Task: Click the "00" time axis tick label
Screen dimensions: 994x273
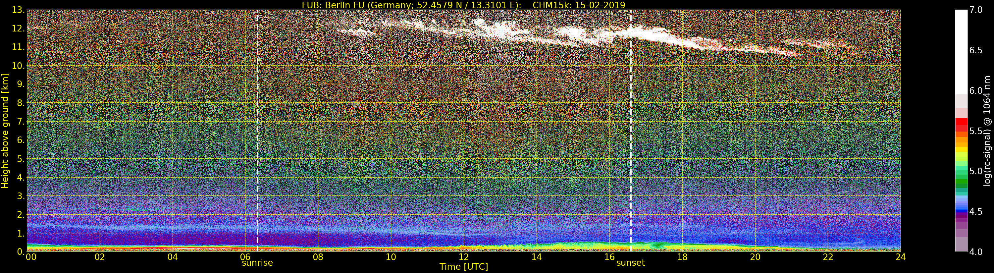Action: pos(31,257)
